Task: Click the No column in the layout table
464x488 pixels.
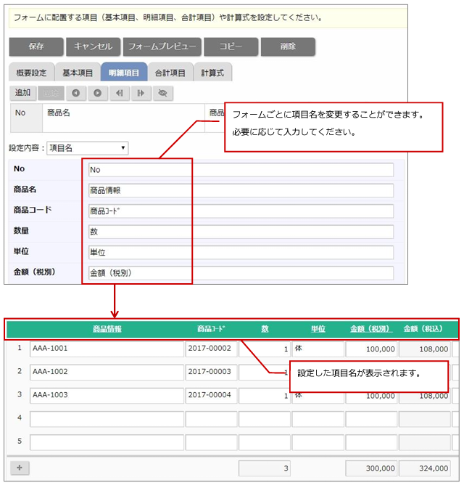Action: click(x=26, y=118)
